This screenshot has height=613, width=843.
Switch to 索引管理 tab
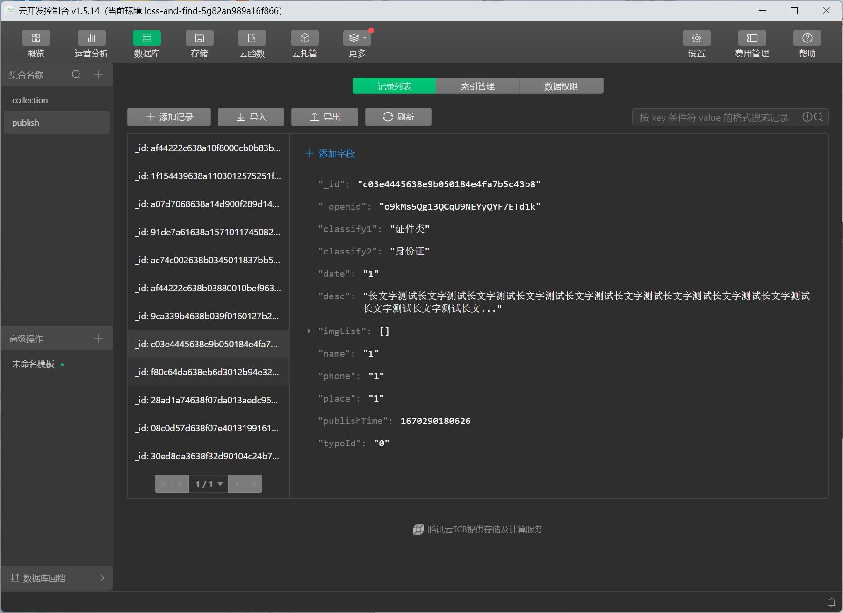[478, 86]
